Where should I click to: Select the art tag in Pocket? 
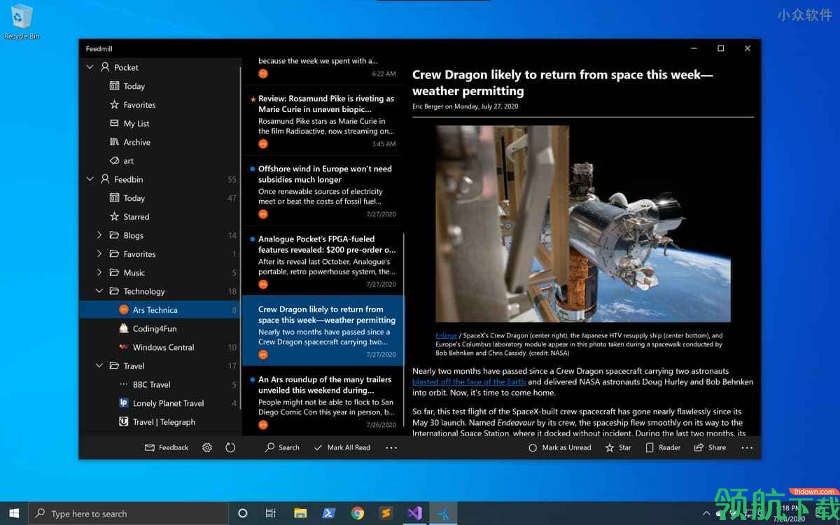(x=160, y=160)
